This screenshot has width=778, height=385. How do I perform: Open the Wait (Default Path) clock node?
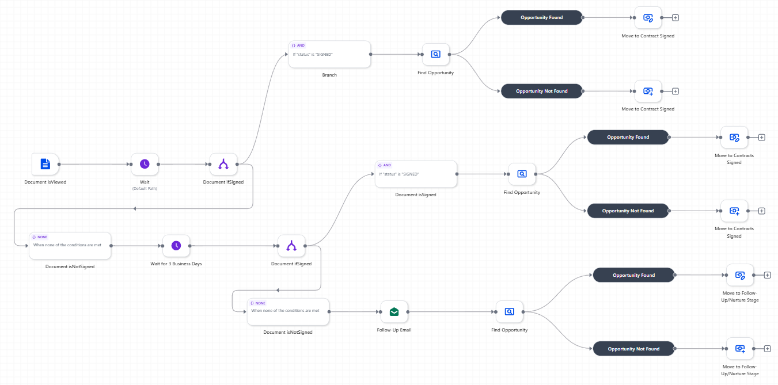(x=145, y=164)
